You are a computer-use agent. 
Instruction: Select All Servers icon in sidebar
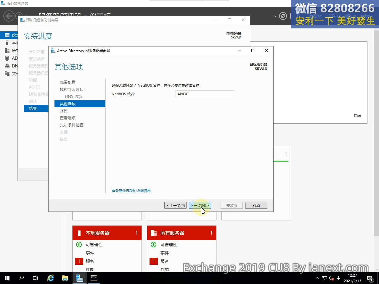coord(7,51)
